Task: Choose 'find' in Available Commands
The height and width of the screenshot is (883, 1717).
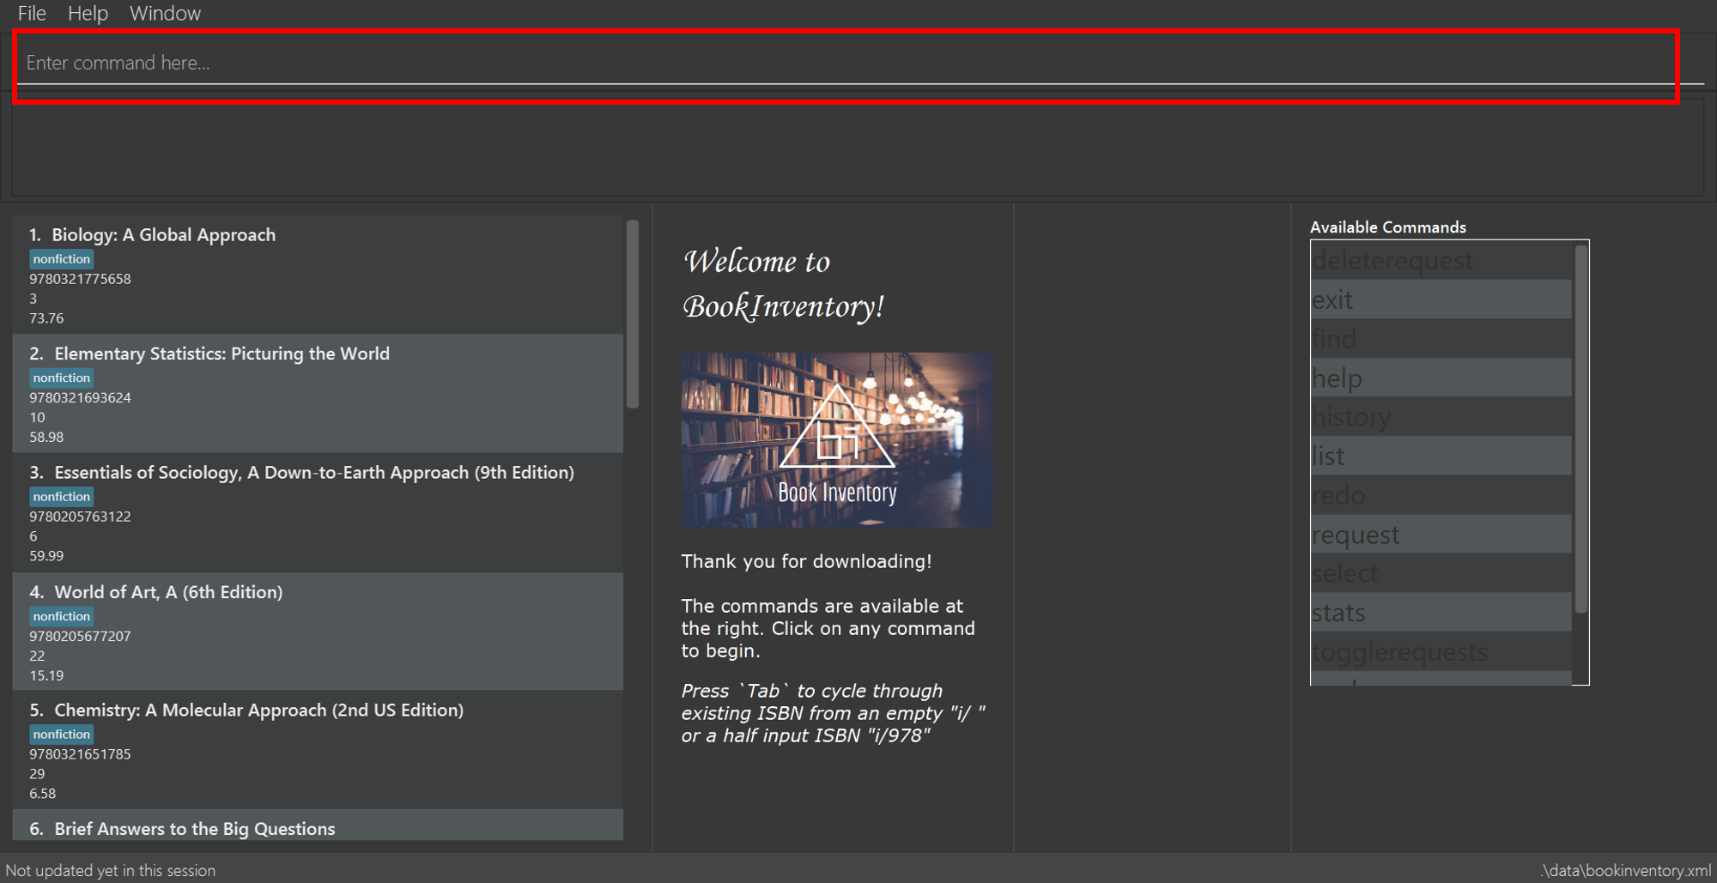Action: (x=1441, y=339)
